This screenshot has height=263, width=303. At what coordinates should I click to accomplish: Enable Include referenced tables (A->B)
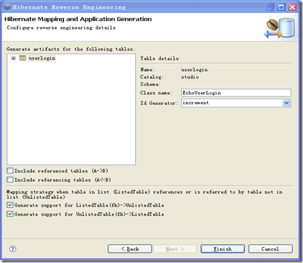click(10, 171)
